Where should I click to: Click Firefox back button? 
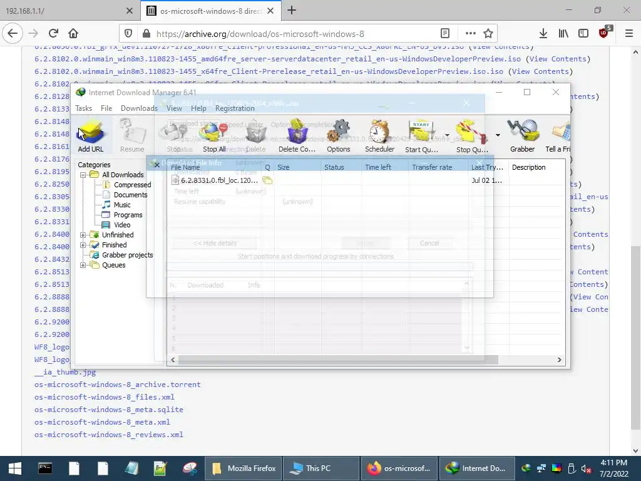point(13,34)
